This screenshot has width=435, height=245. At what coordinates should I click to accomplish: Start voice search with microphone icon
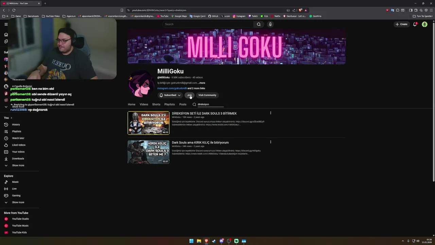270,24
